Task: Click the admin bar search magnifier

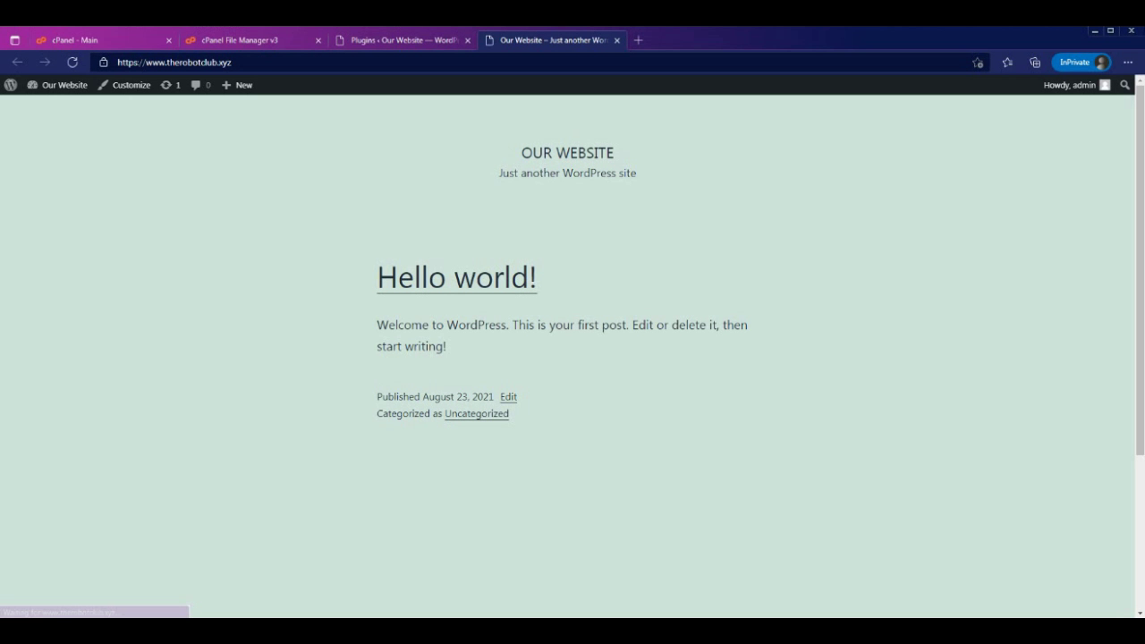Action: (1124, 85)
